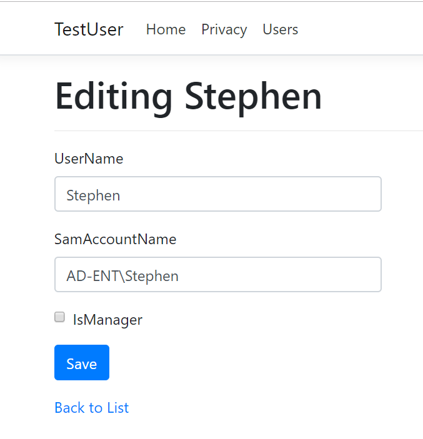Focus the SamAccountName text field
The image size is (423, 439).
pyautogui.click(x=218, y=274)
